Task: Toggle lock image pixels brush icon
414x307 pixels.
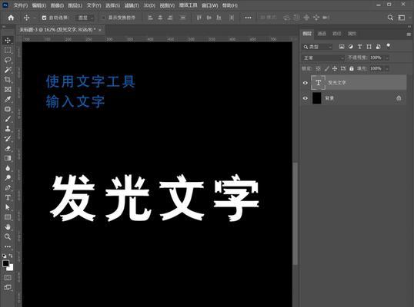Action: coord(326,68)
